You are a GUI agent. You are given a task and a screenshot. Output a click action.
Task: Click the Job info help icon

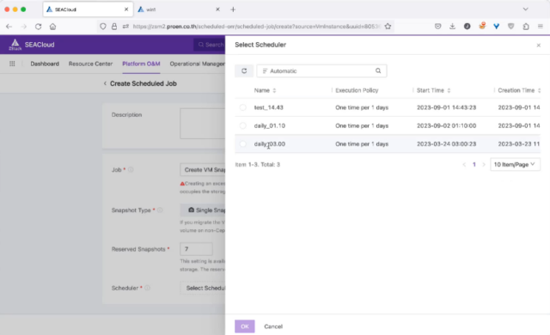click(x=131, y=169)
